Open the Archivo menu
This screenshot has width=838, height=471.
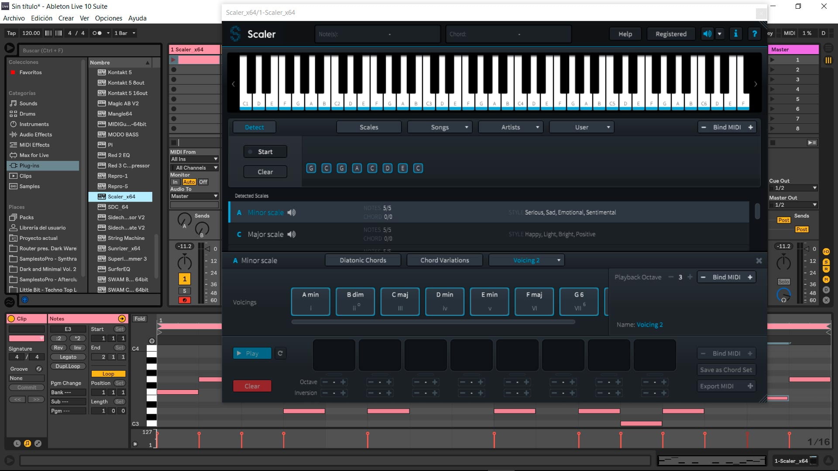click(14, 18)
